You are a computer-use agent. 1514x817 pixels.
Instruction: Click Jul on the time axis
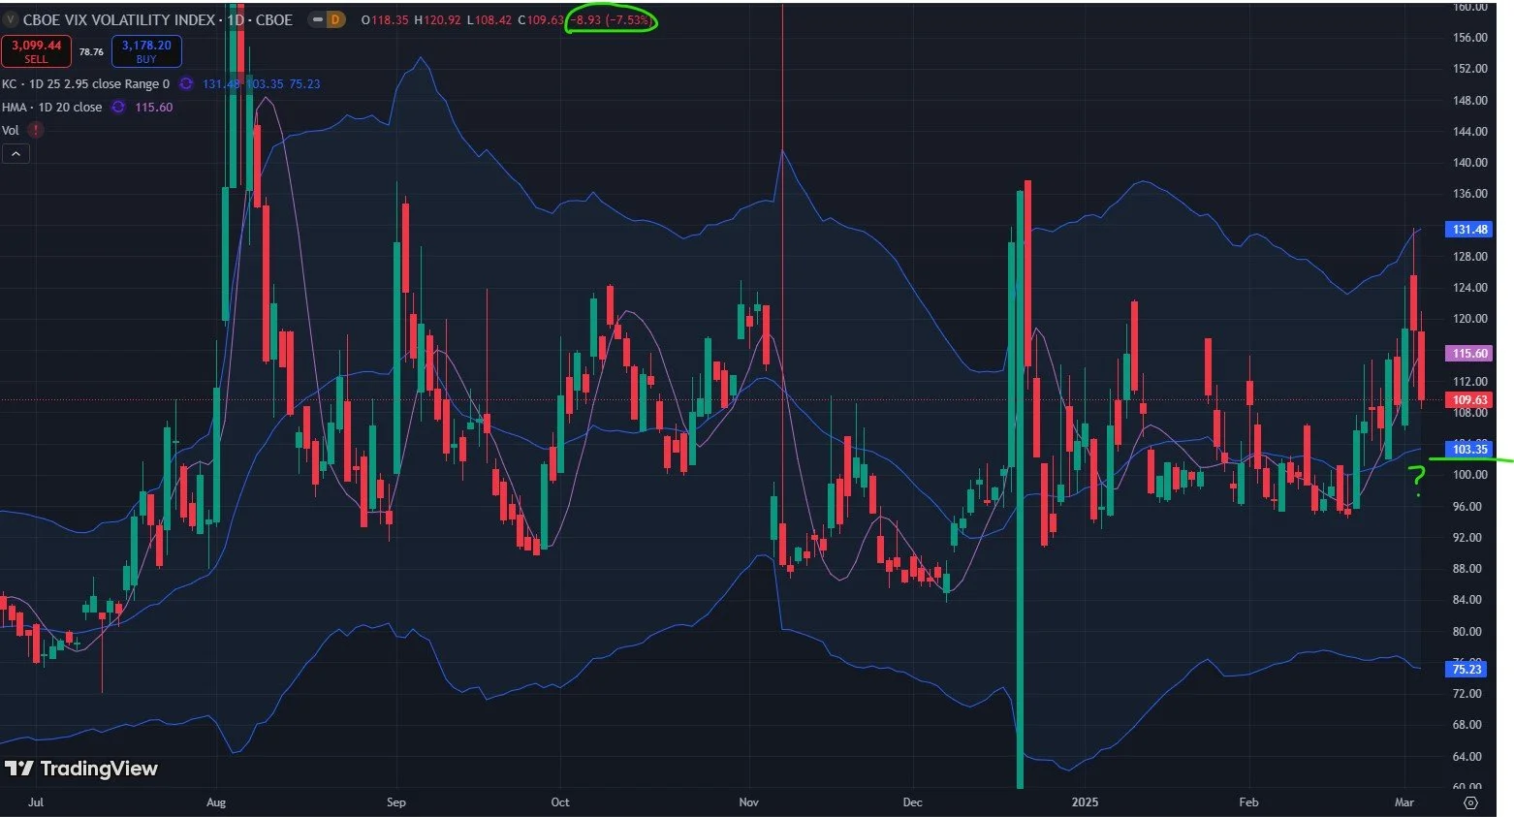coord(36,801)
